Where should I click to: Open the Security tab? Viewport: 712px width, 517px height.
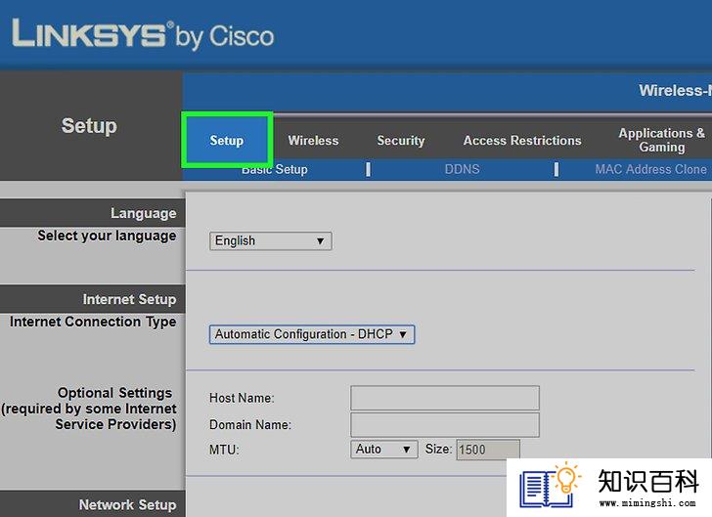401,141
